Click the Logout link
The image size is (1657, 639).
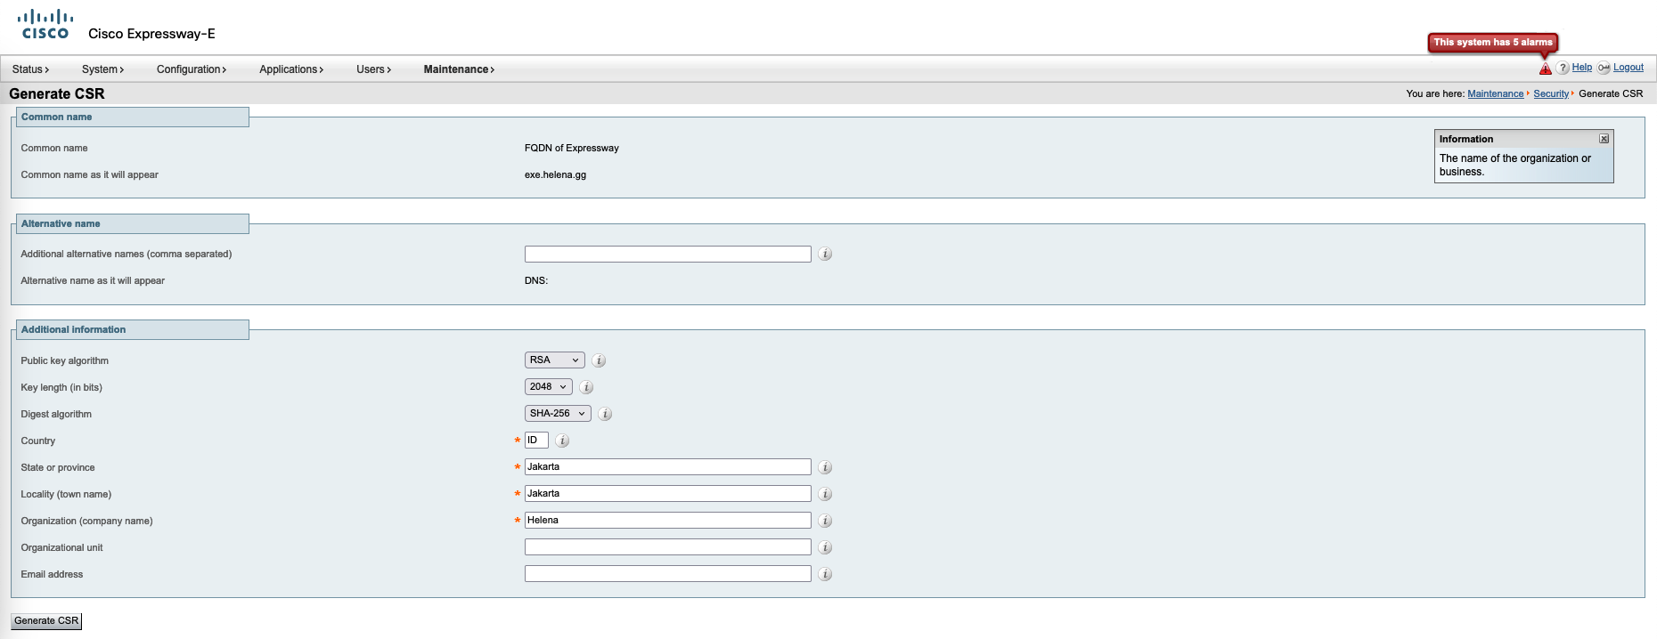[1628, 68]
